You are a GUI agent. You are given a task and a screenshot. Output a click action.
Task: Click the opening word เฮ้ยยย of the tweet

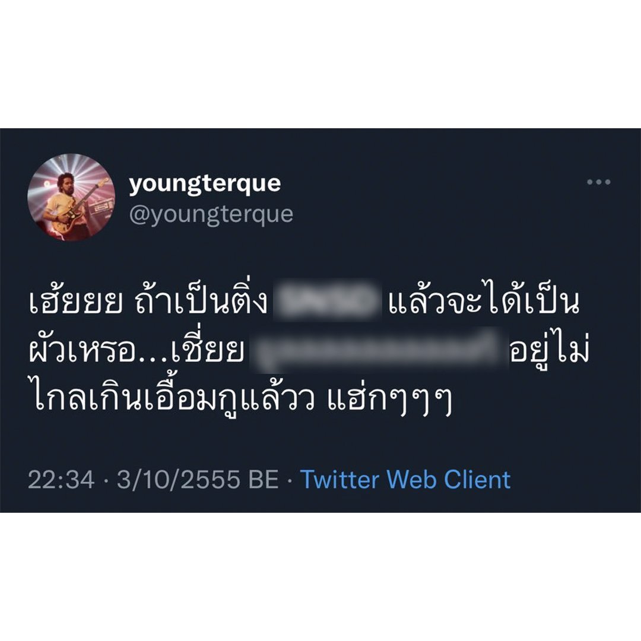point(75,302)
